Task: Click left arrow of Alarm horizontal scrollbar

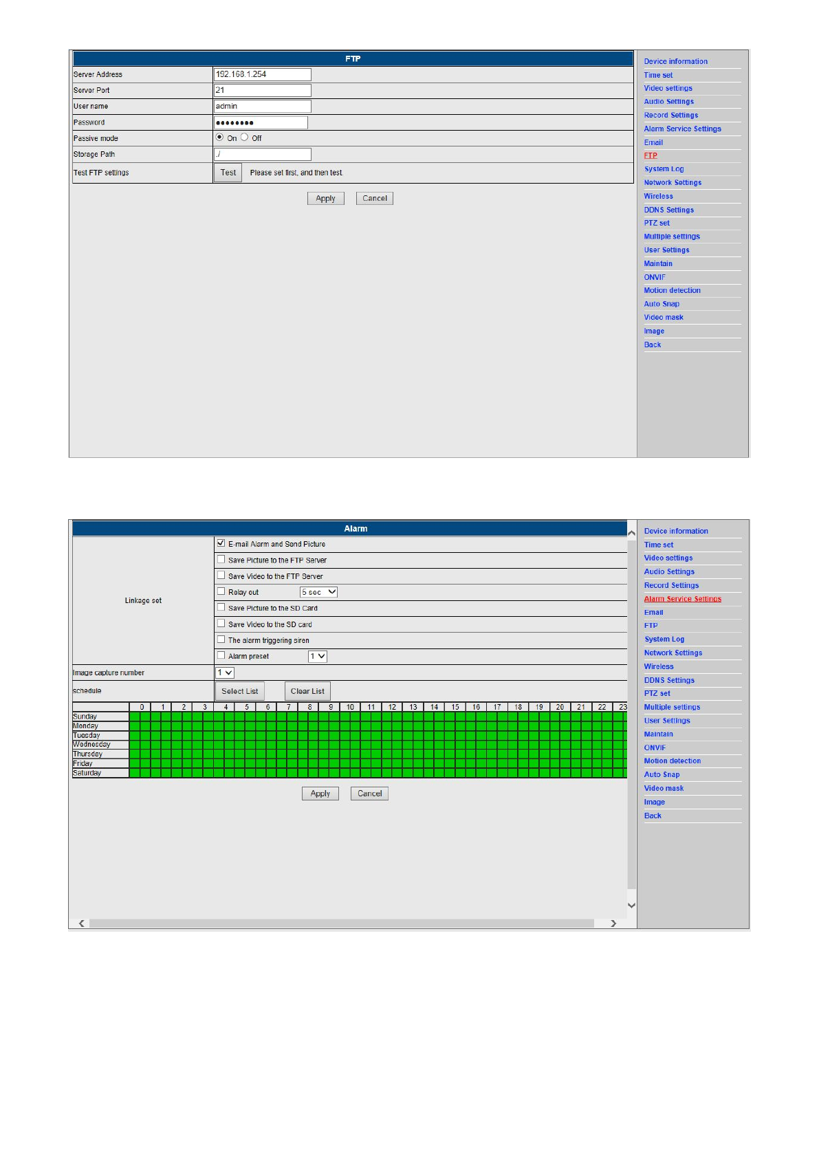Action: tap(82, 924)
